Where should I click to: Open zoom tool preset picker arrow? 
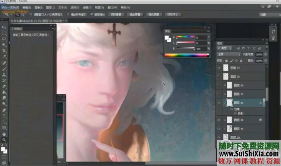[x=11, y=14]
